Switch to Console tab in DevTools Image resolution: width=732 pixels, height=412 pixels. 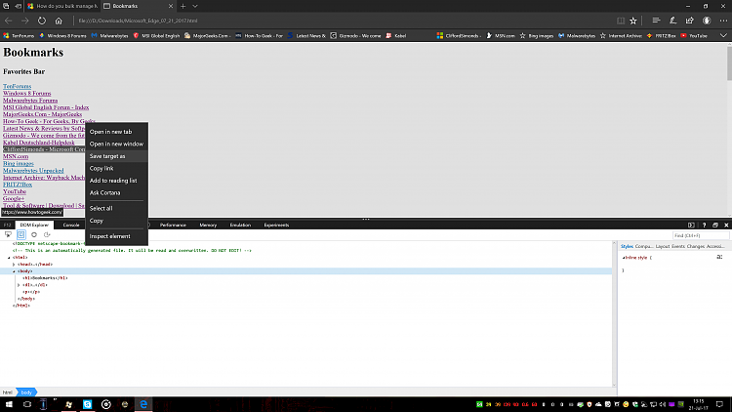[x=71, y=226]
